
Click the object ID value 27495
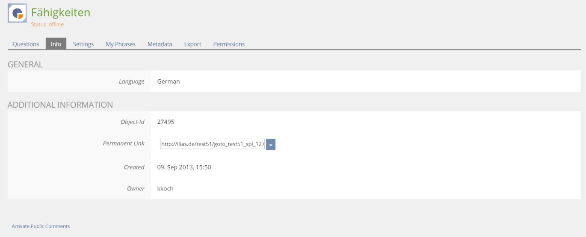(x=166, y=122)
